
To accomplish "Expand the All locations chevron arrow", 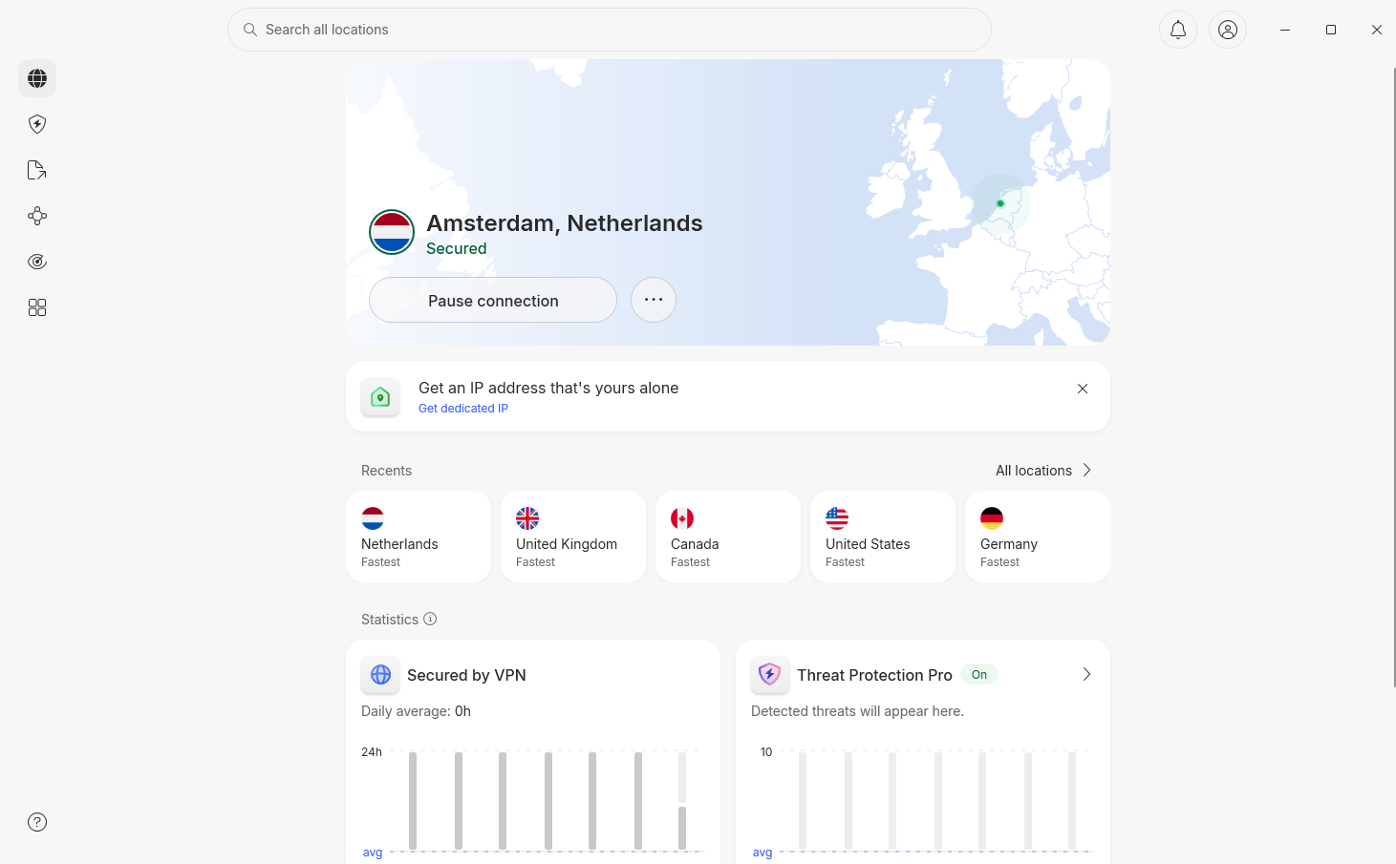I will pyautogui.click(x=1086, y=470).
